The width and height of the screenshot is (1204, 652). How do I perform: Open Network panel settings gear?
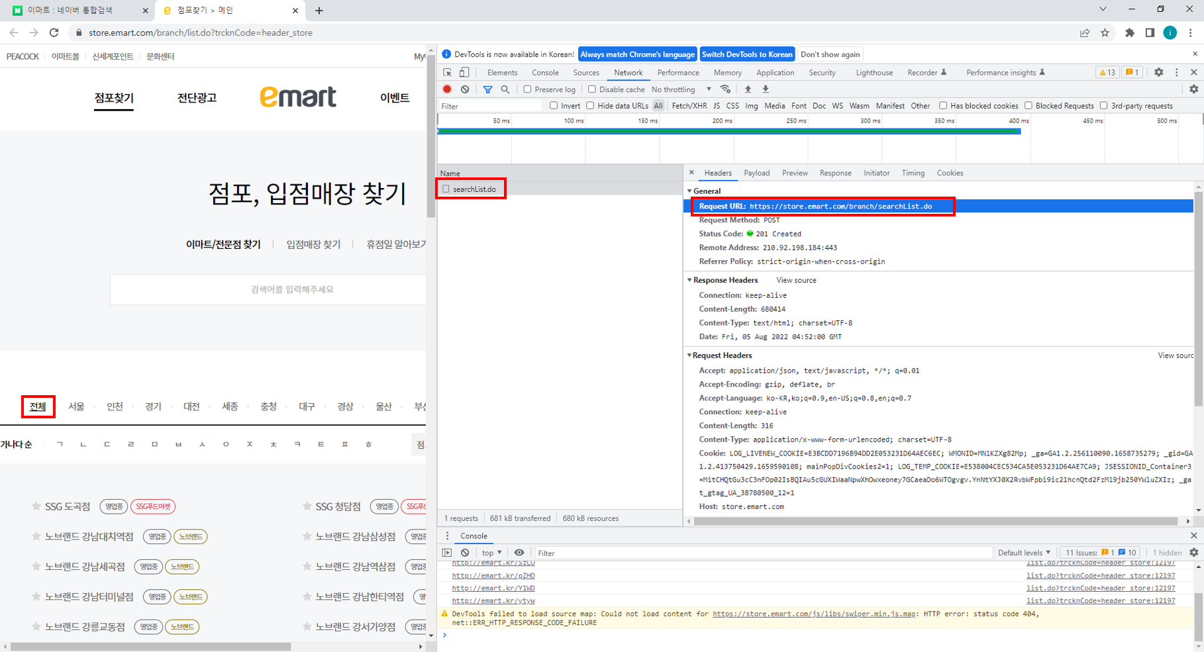pyautogui.click(x=1193, y=89)
